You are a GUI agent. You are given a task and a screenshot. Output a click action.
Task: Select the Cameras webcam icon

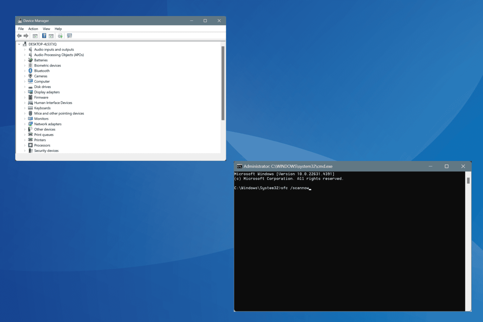coord(31,76)
